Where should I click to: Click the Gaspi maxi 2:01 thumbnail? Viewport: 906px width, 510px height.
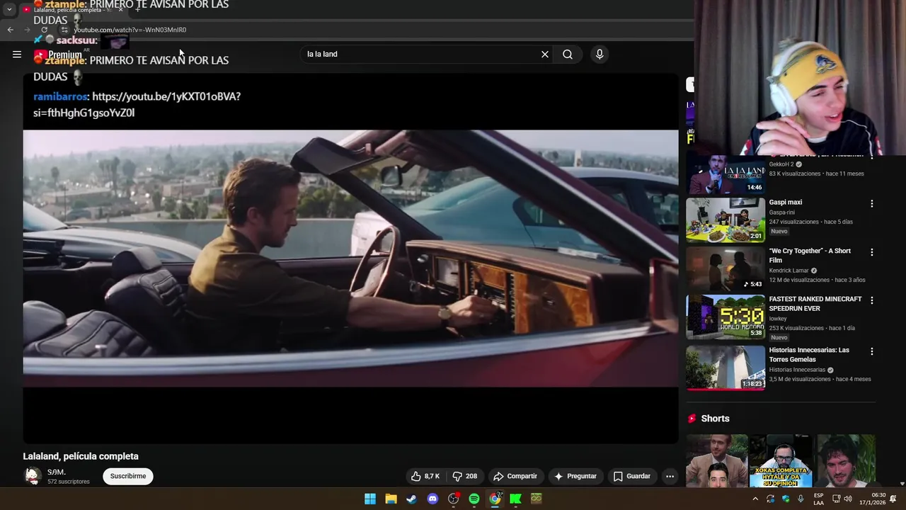(x=726, y=220)
